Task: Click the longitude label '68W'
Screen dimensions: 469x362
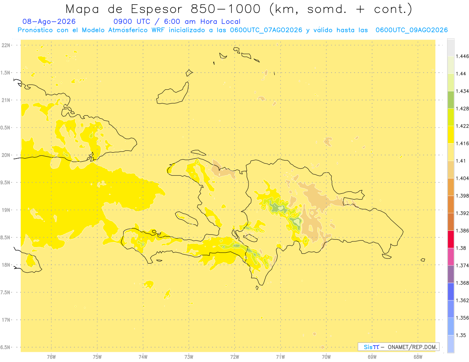Action: tap(418, 357)
